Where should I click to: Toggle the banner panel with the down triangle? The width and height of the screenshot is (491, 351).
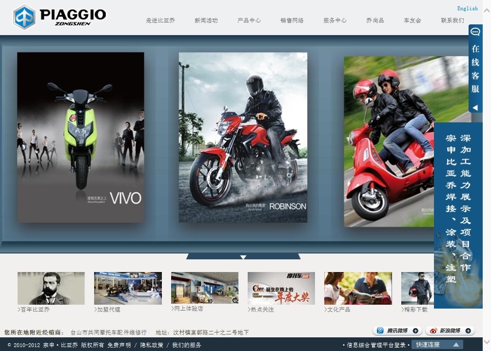tap(243, 256)
